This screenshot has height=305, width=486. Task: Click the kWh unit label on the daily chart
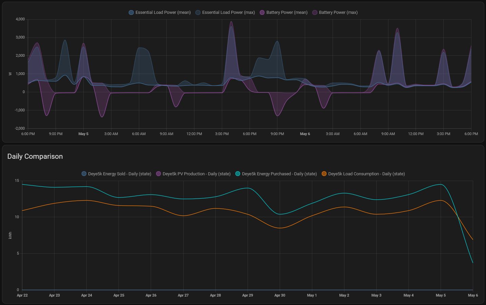coord(10,235)
